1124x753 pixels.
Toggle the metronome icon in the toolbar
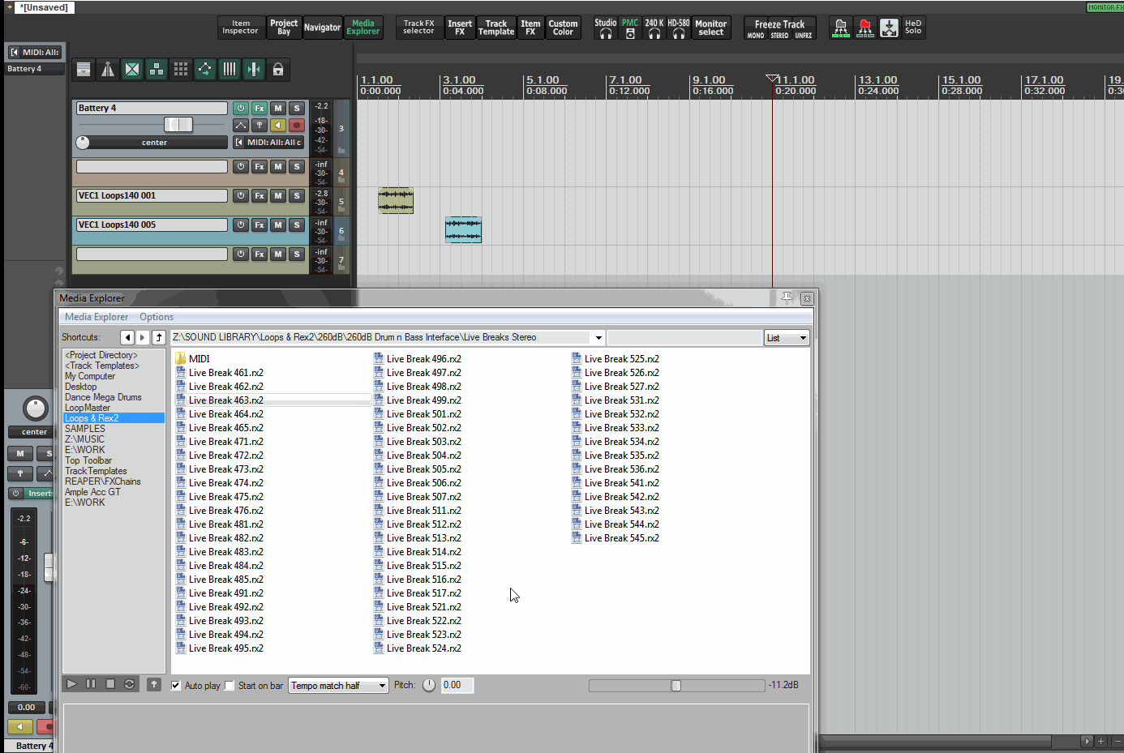pos(107,70)
